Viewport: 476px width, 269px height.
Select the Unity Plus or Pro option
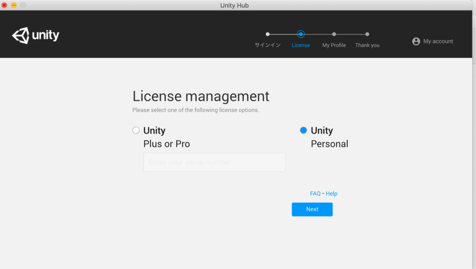click(136, 130)
